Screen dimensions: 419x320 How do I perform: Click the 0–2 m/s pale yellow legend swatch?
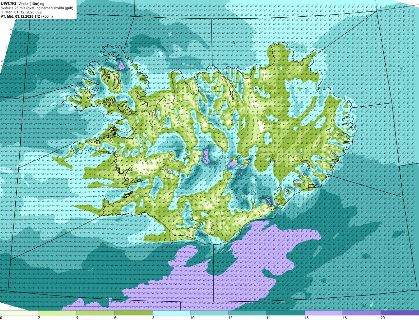pyautogui.click(x=19, y=313)
